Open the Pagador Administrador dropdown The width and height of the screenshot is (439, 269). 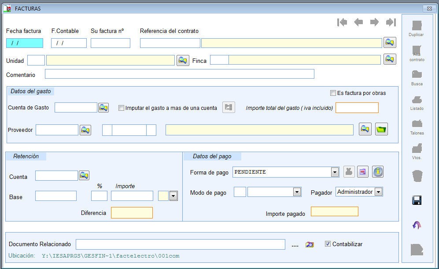point(378,192)
